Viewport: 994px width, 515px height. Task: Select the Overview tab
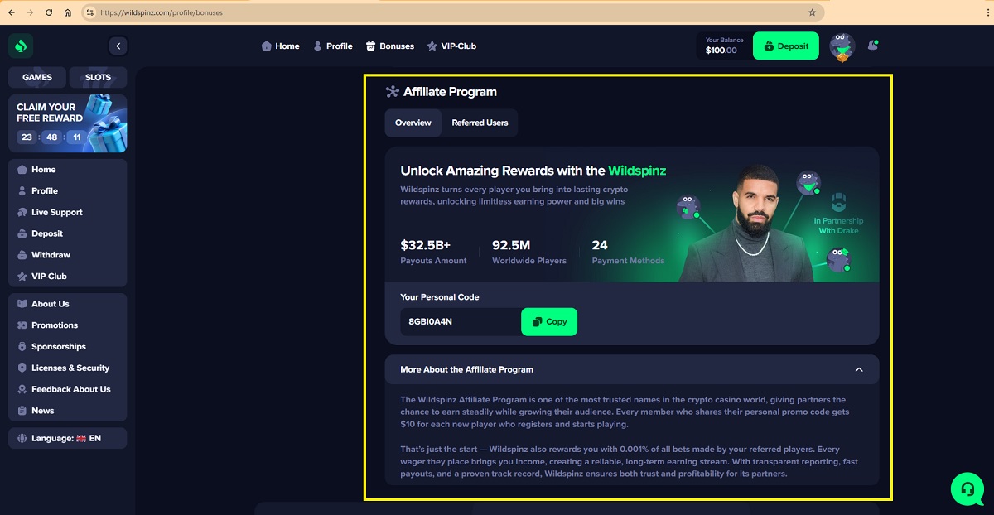click(413, 123)
